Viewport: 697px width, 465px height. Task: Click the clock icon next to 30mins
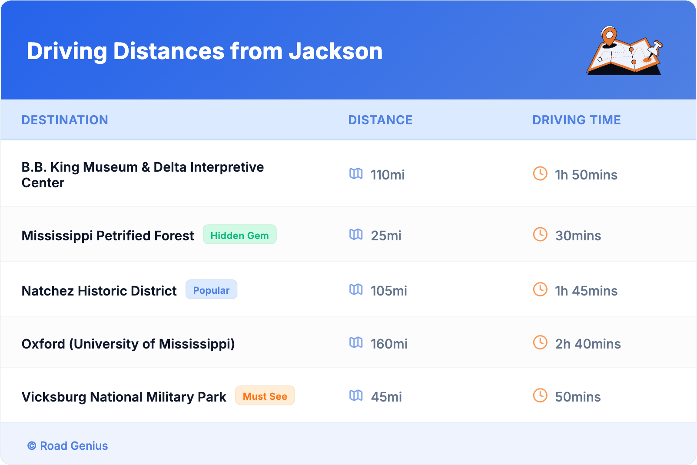pos(540,235)
